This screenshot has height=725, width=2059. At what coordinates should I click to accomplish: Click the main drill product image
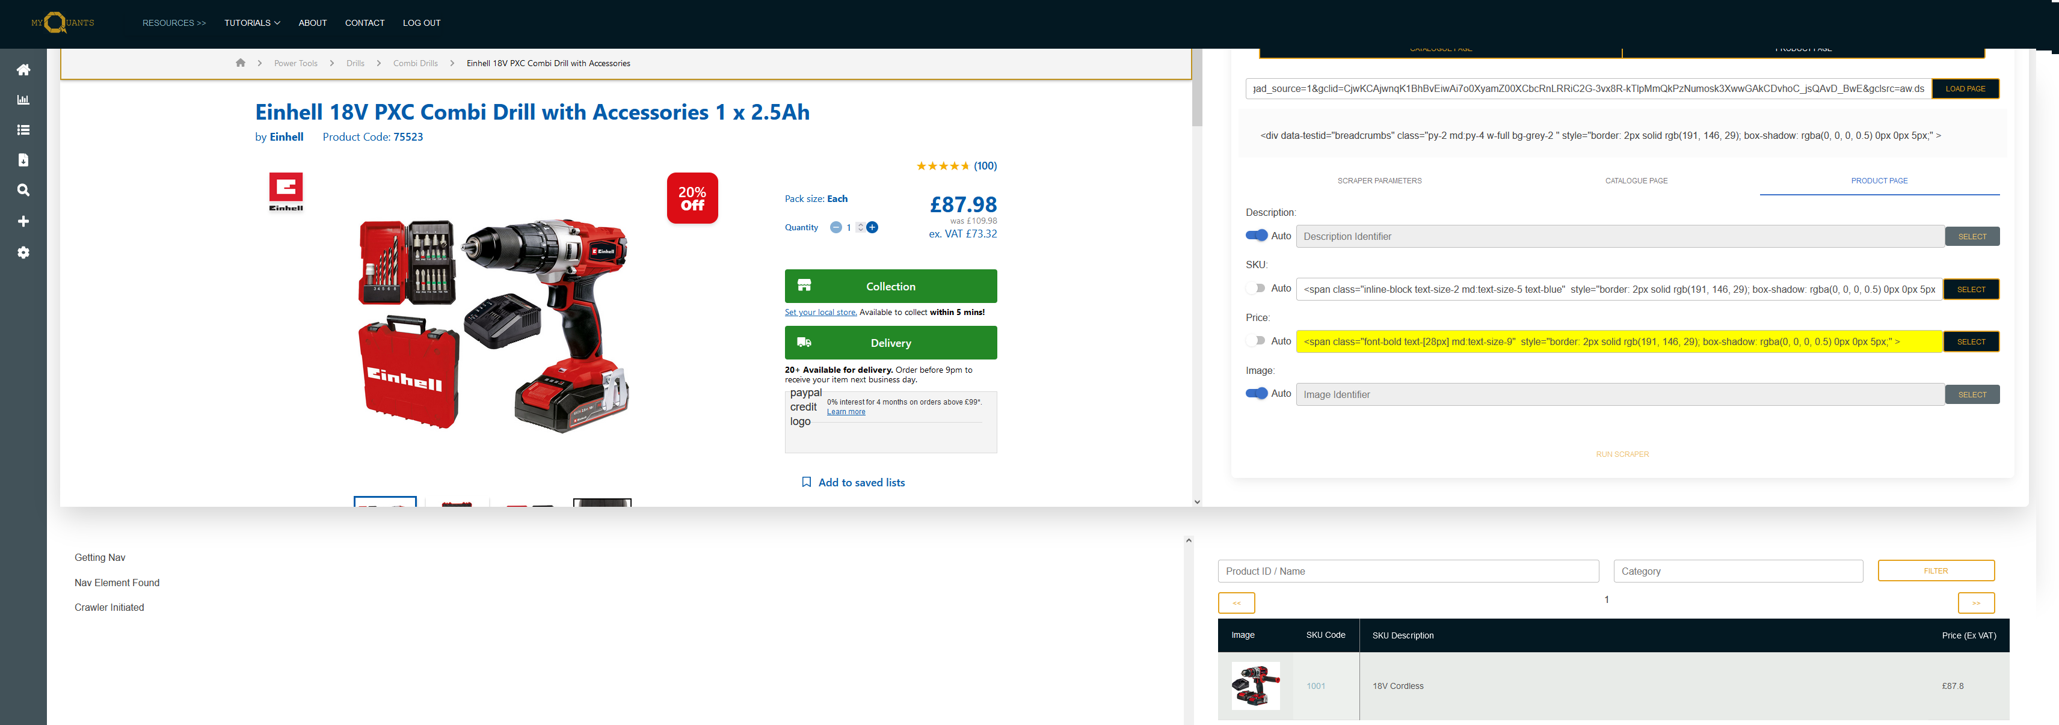click(493, 326)
